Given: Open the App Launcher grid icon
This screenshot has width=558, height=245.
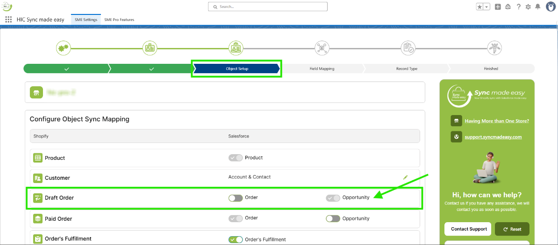Looking at the screenshot, I should [x=8, y=20].
